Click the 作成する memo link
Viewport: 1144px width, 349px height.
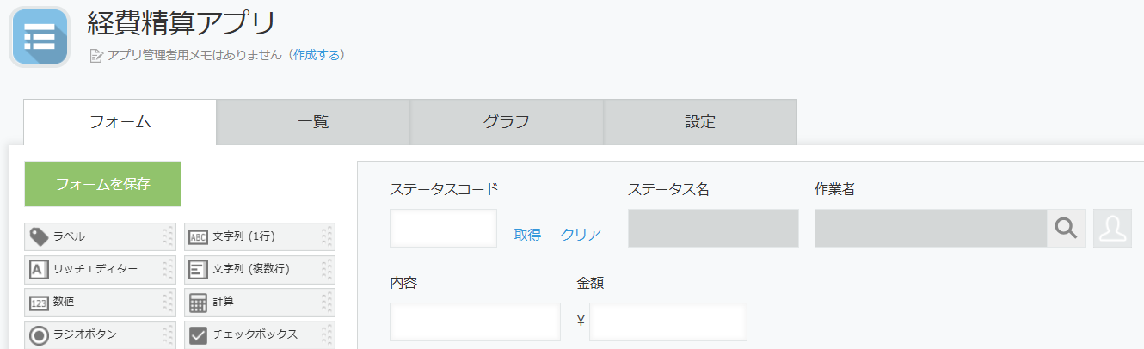click(x=317, y=55)
